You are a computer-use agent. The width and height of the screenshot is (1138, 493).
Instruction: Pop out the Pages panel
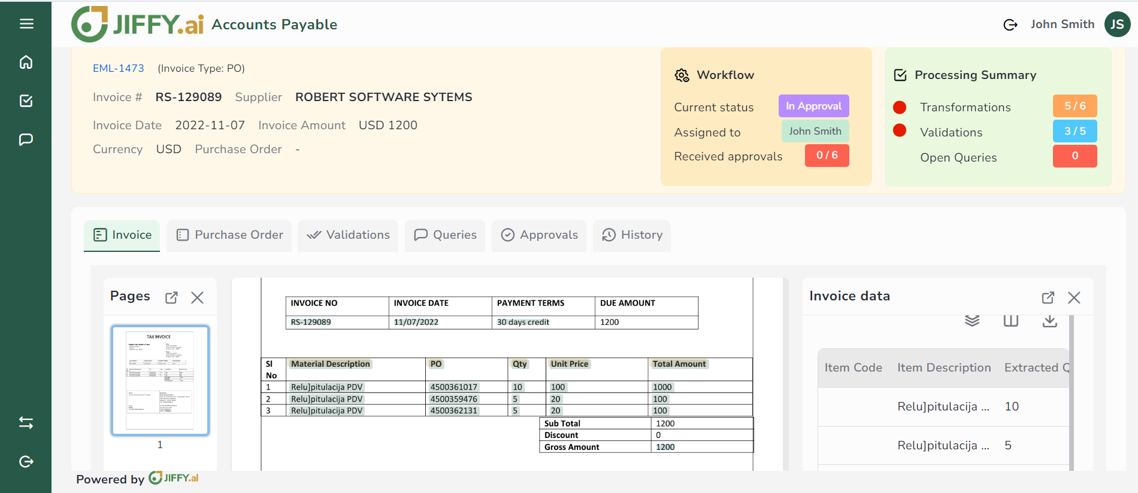point(171,297)
